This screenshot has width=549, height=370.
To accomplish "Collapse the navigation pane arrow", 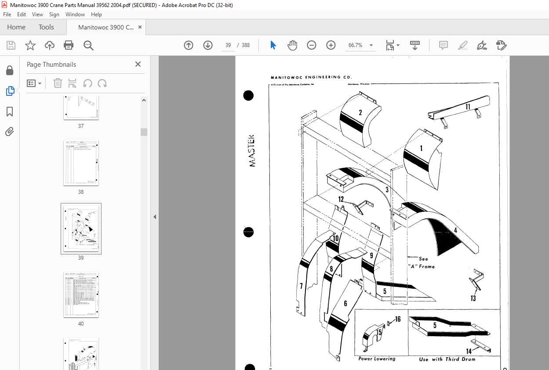I will point(155,217).
